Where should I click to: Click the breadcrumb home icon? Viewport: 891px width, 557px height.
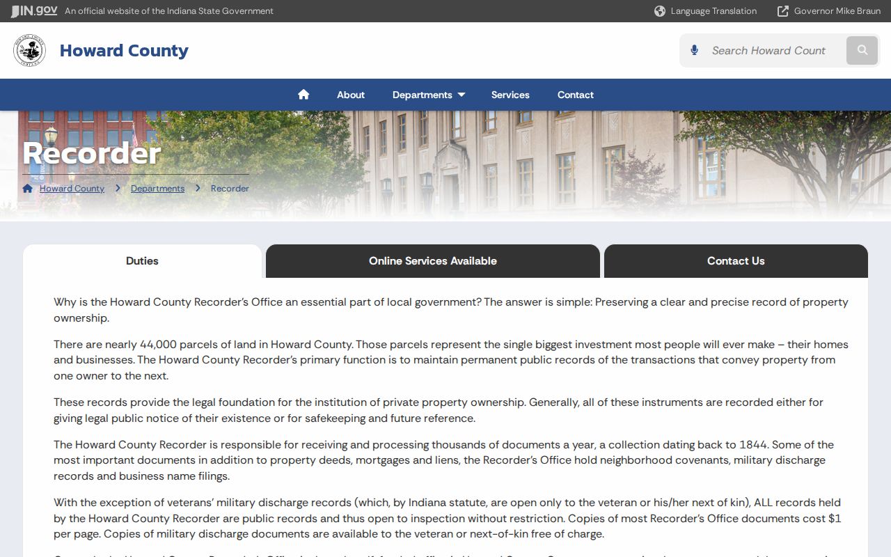[28, 189]
